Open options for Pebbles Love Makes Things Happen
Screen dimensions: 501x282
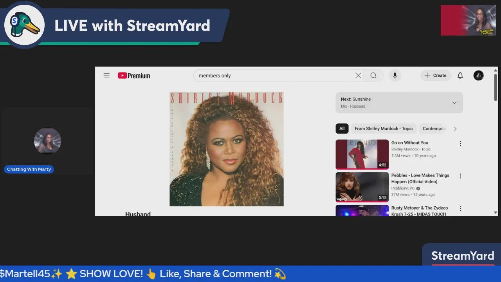pos(460,176)
